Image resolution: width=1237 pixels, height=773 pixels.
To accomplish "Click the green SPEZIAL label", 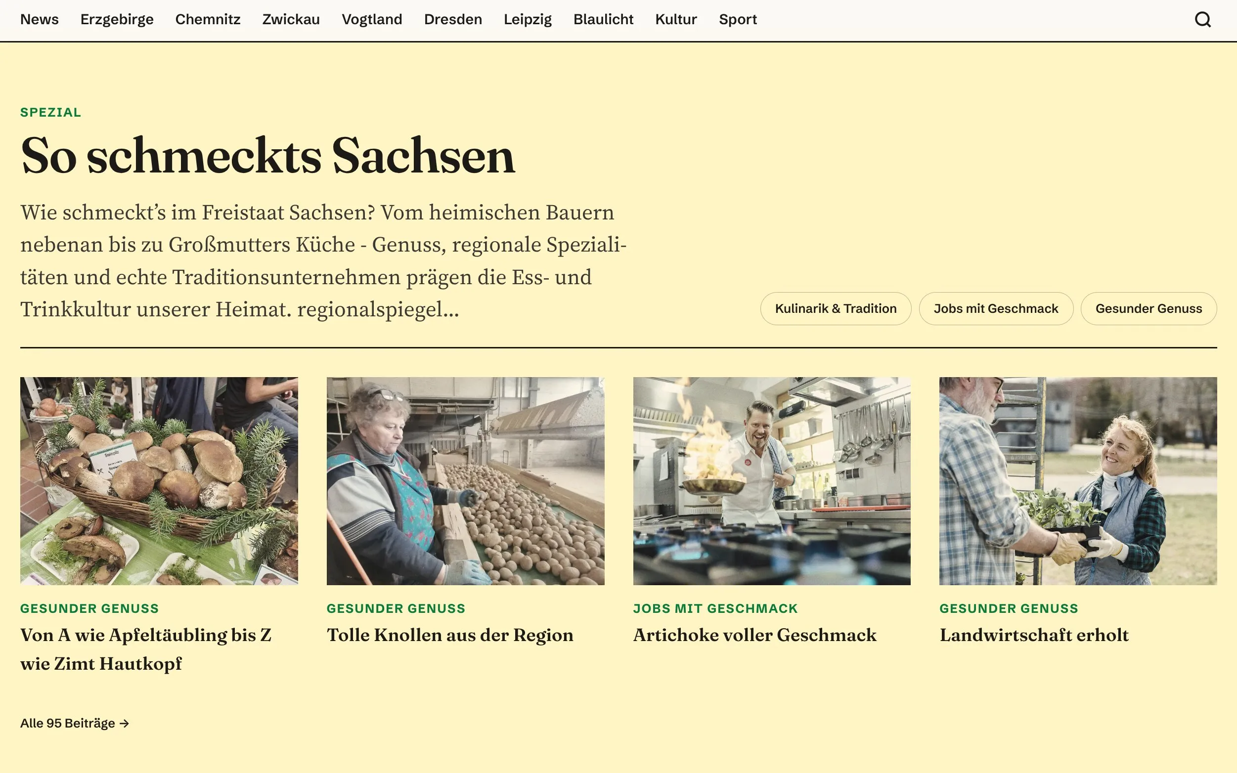I will pyautogui.click(x=50, y=113).
